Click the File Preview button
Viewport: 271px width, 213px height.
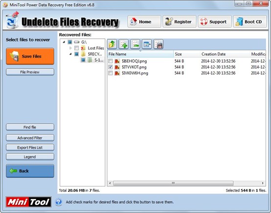click(x=30, y=72)
